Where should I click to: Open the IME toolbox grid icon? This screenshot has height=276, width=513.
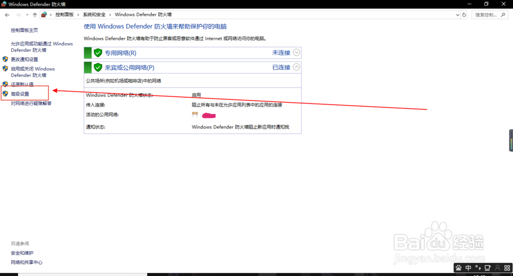point(507,268)
